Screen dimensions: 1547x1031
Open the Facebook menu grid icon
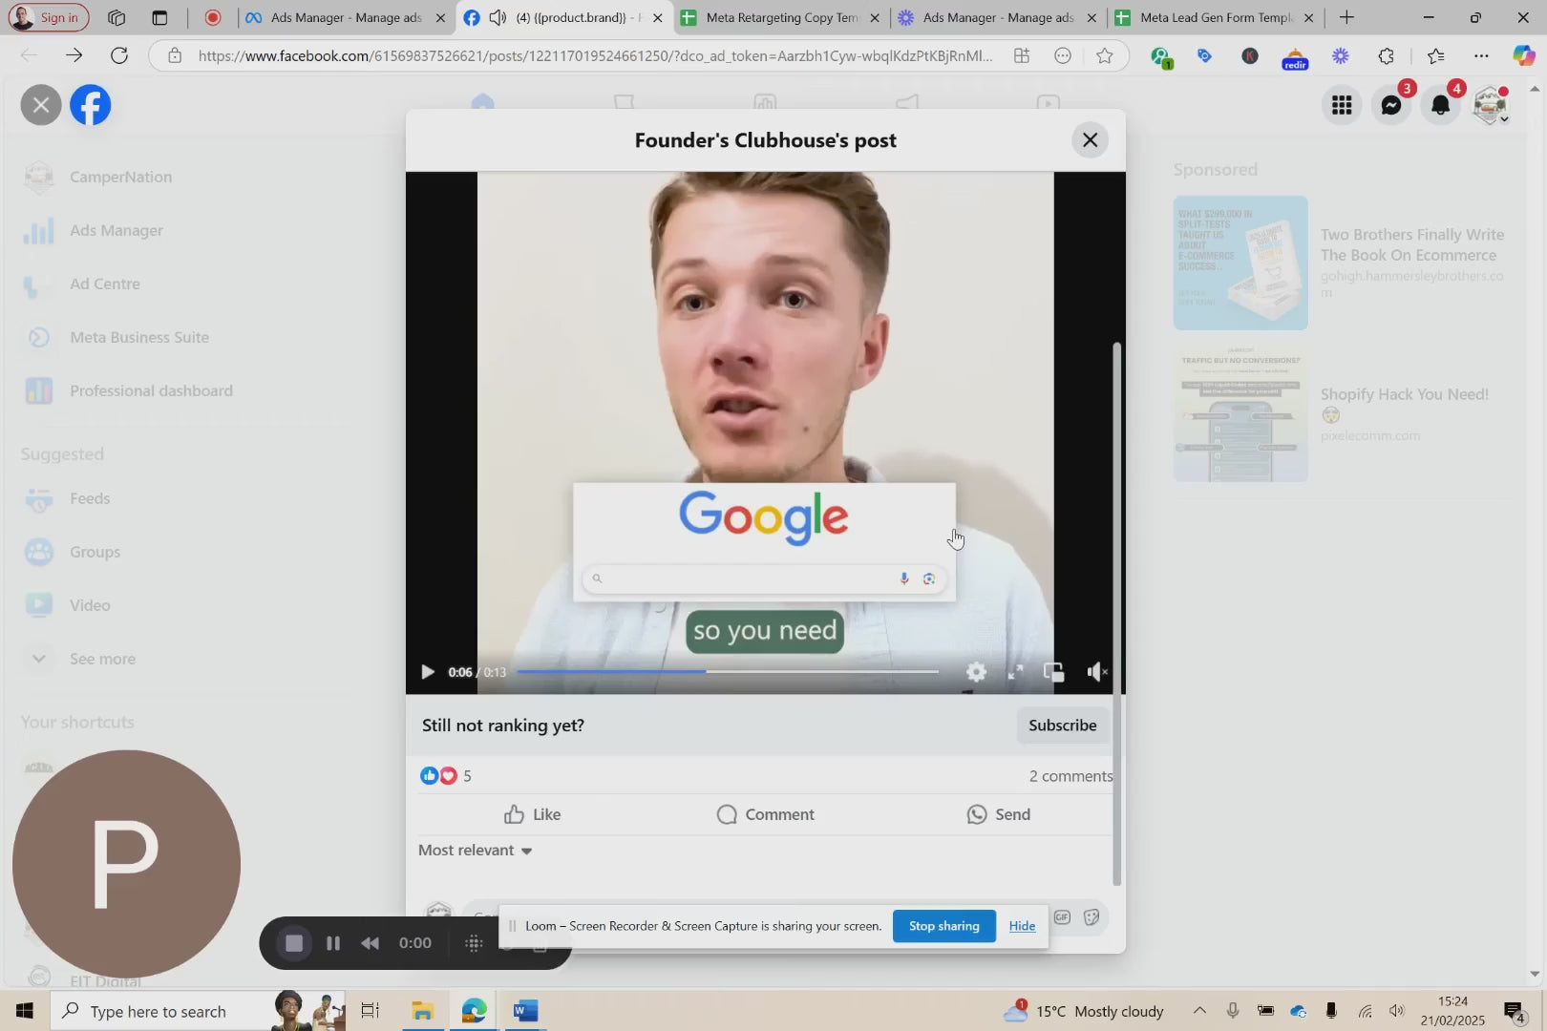[1342, 105]
